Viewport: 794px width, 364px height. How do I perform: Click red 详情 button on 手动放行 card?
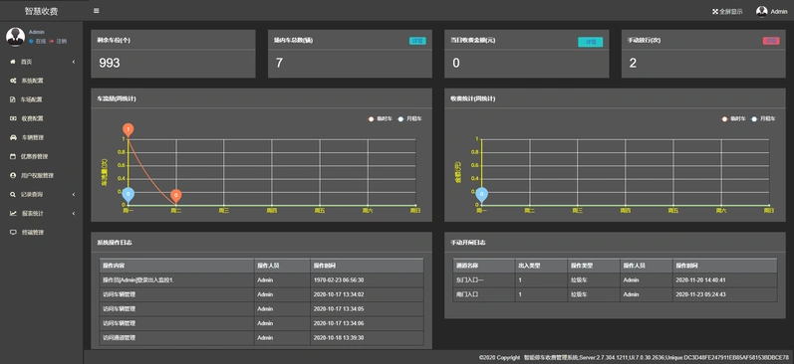click(771, 41)
